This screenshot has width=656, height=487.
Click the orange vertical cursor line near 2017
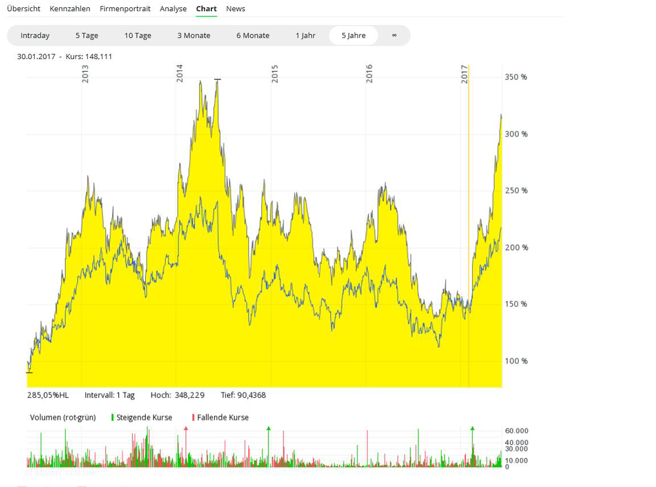click(x=468, y=230)
